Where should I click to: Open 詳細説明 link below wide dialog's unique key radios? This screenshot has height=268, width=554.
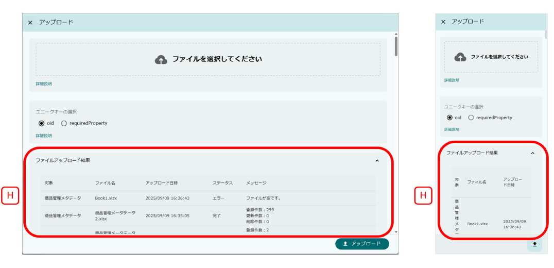click(44, 136)
